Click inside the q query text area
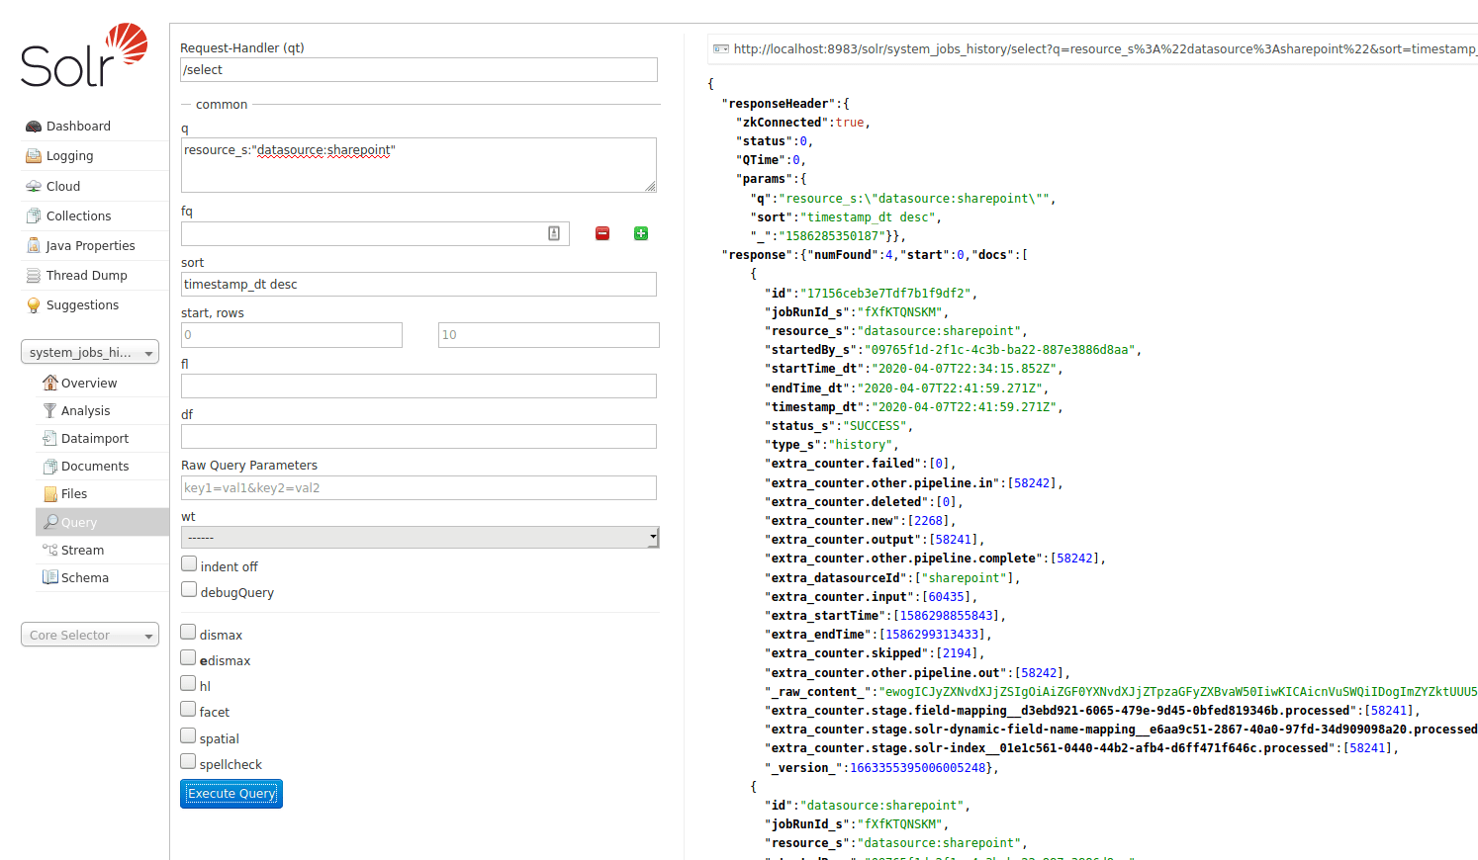 coord(416,165)
